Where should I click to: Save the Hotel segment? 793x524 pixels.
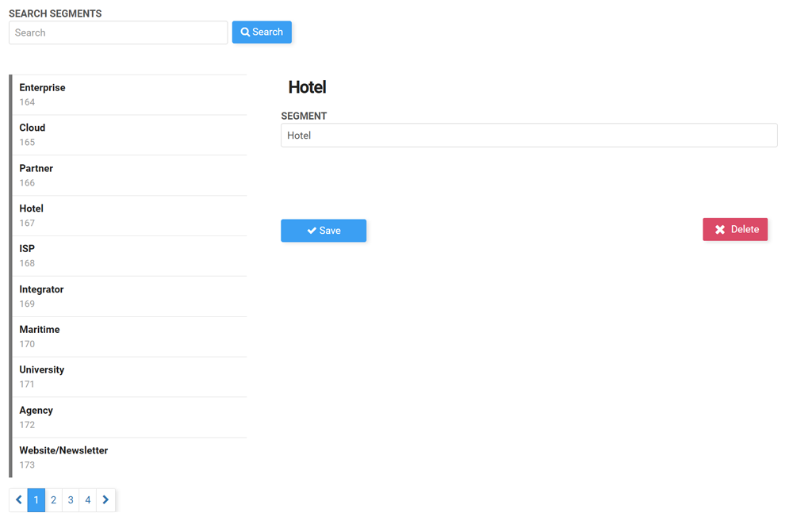tap(324, 231)
